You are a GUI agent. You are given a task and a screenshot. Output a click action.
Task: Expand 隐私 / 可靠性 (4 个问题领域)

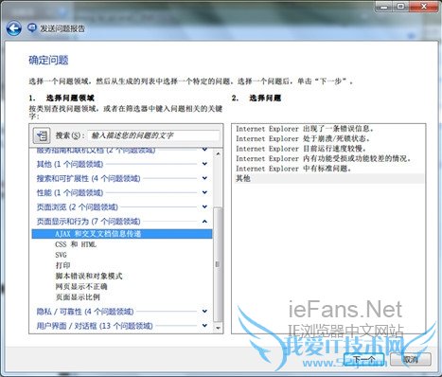pyautogui.click(x=122, y=312)
